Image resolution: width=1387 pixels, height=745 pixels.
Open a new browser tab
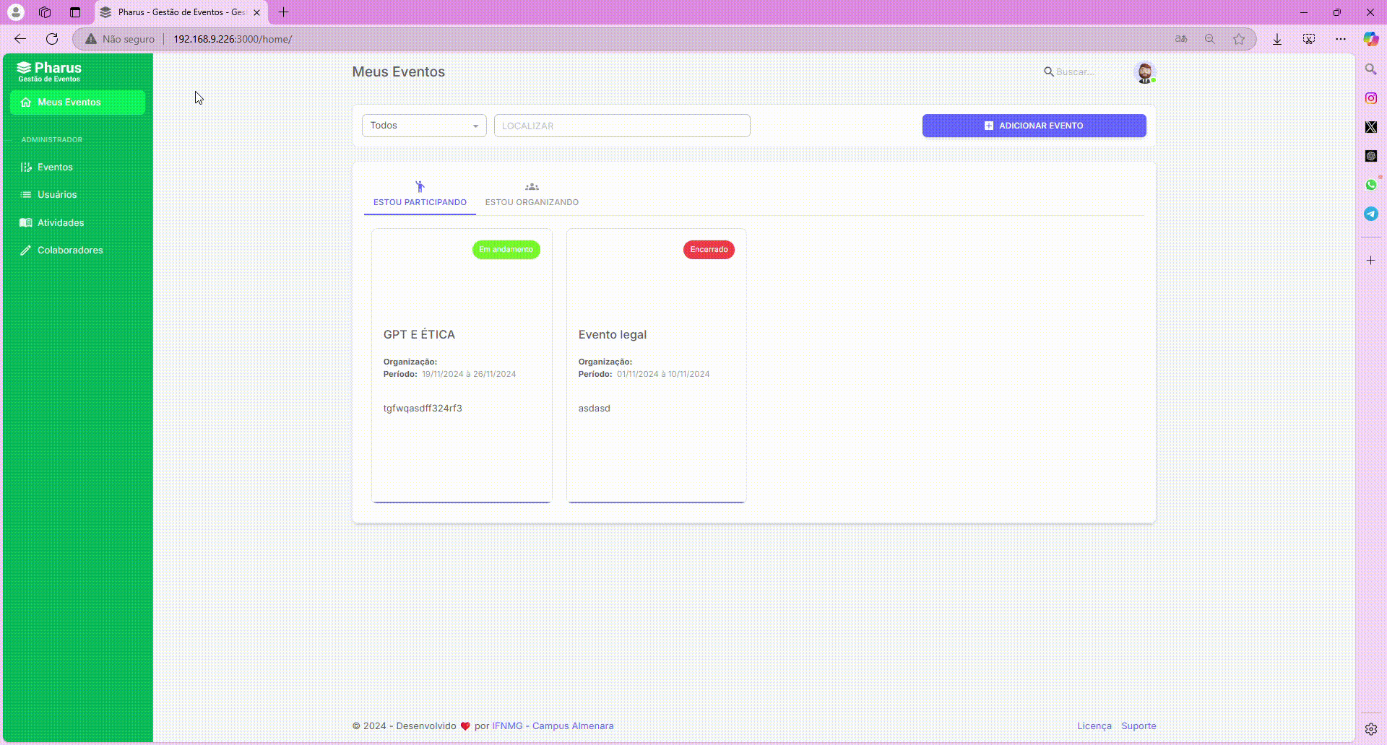pos(284,12)
